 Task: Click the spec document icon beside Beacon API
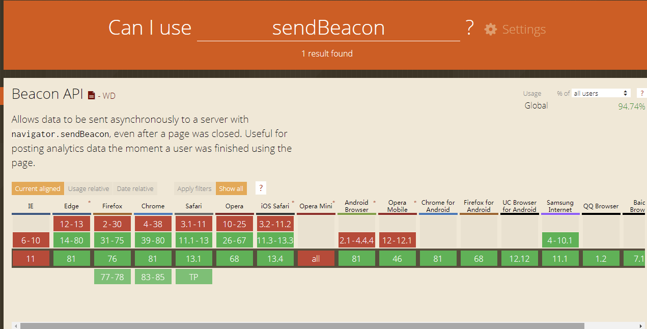coord(90,94)
